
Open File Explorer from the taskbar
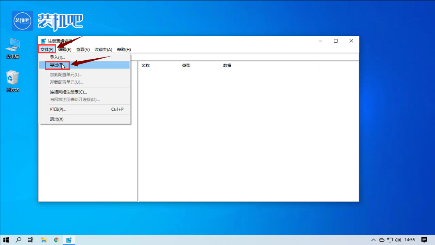(x=43, y=240)
